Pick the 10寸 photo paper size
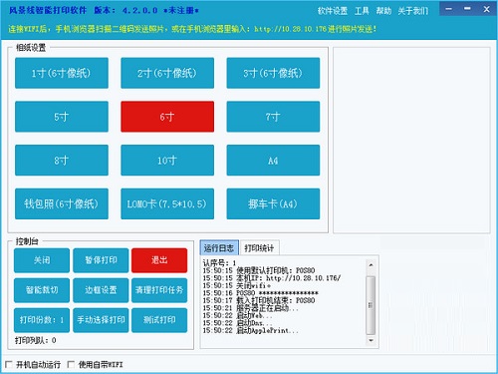The width and height of the screenshot is (498, 374). tap(167, 161)
